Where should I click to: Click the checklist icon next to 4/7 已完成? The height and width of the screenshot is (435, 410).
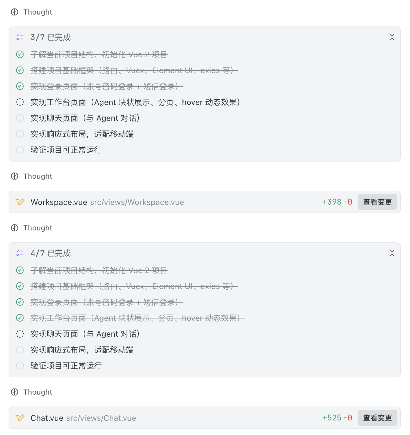(x=20, y=253)
